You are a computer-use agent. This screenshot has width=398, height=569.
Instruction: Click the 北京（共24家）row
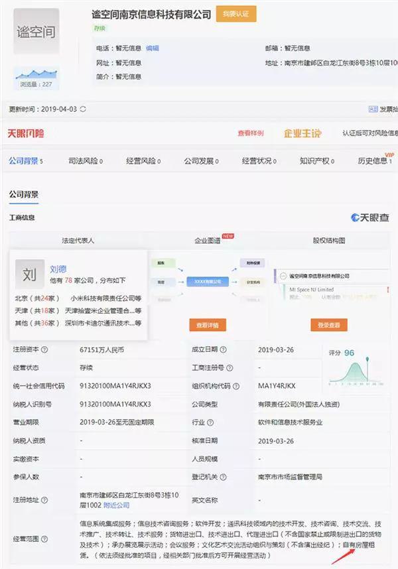point(78,298)
